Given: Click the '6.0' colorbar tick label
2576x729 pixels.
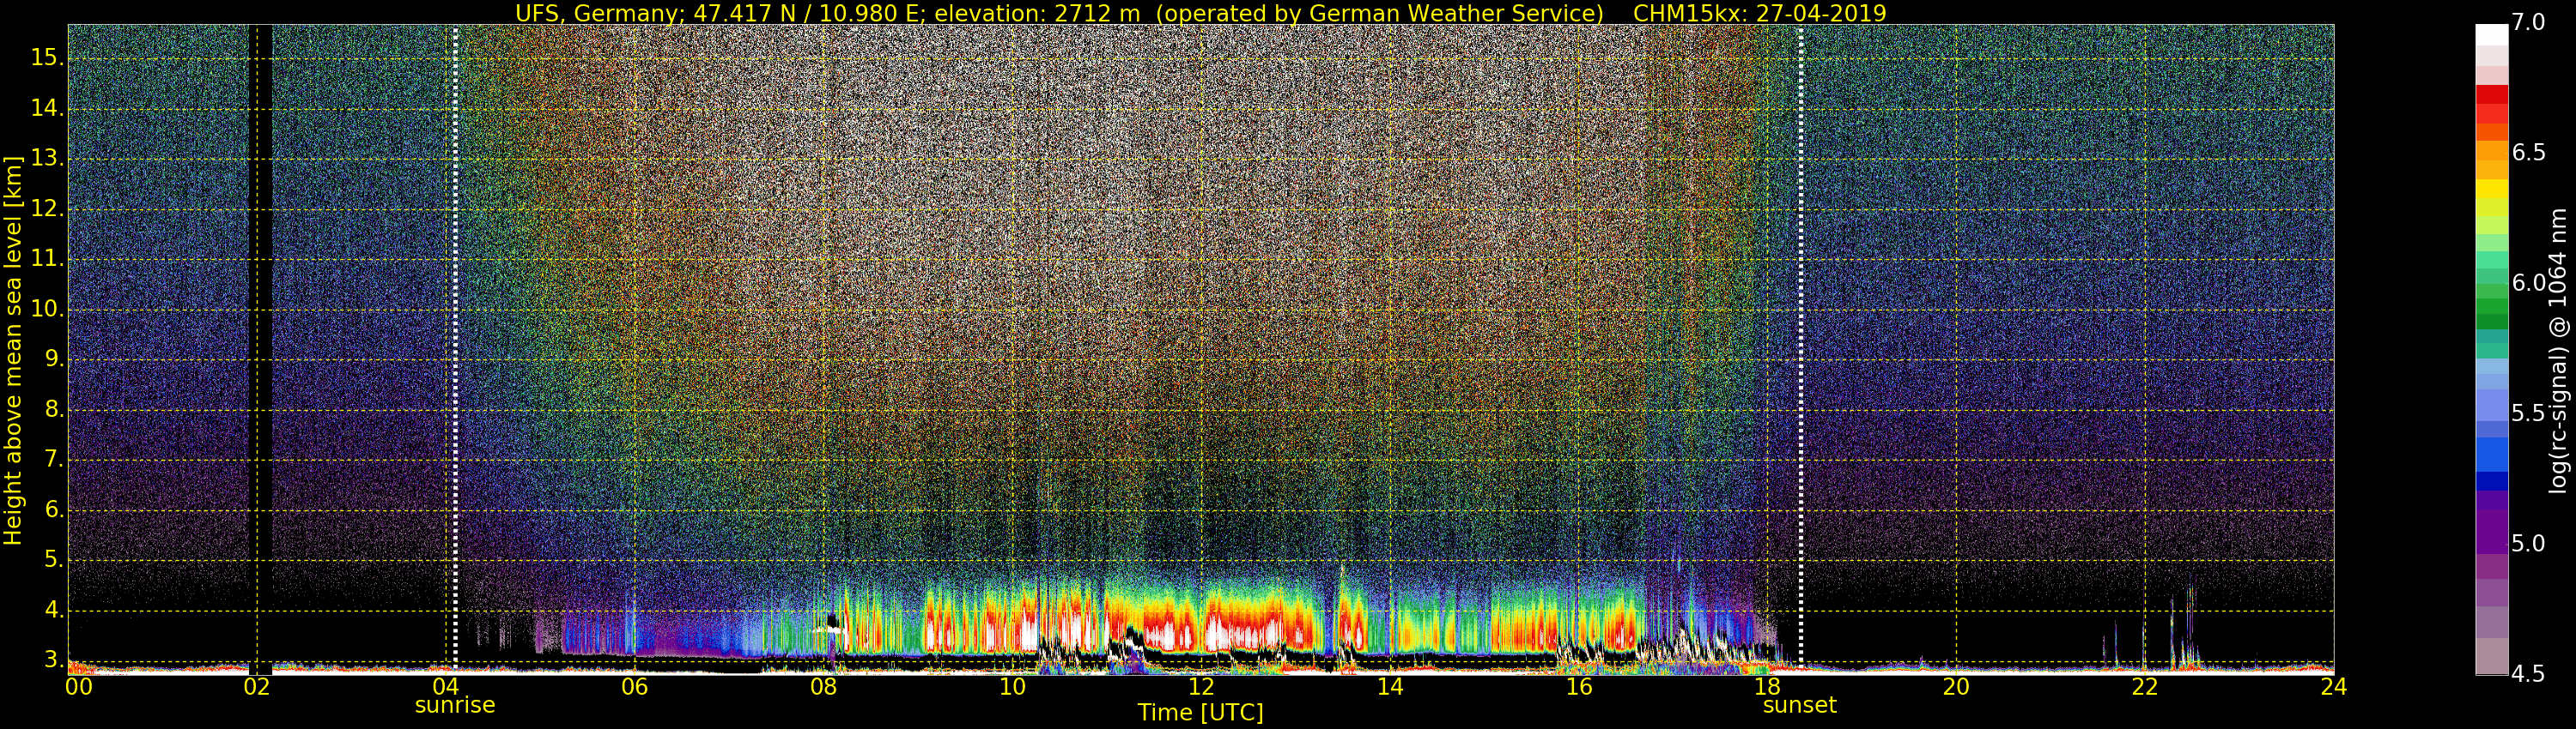Looking at the screenshot, I should (2529, 284).
